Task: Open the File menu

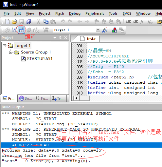Action: pyautogui.click(x=7, y=13)
